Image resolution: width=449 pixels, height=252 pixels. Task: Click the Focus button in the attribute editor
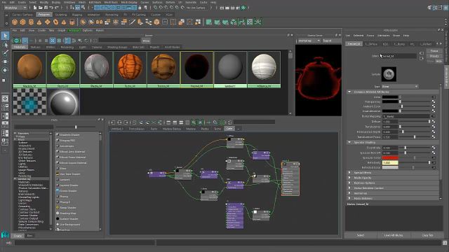tap(434, 50)
